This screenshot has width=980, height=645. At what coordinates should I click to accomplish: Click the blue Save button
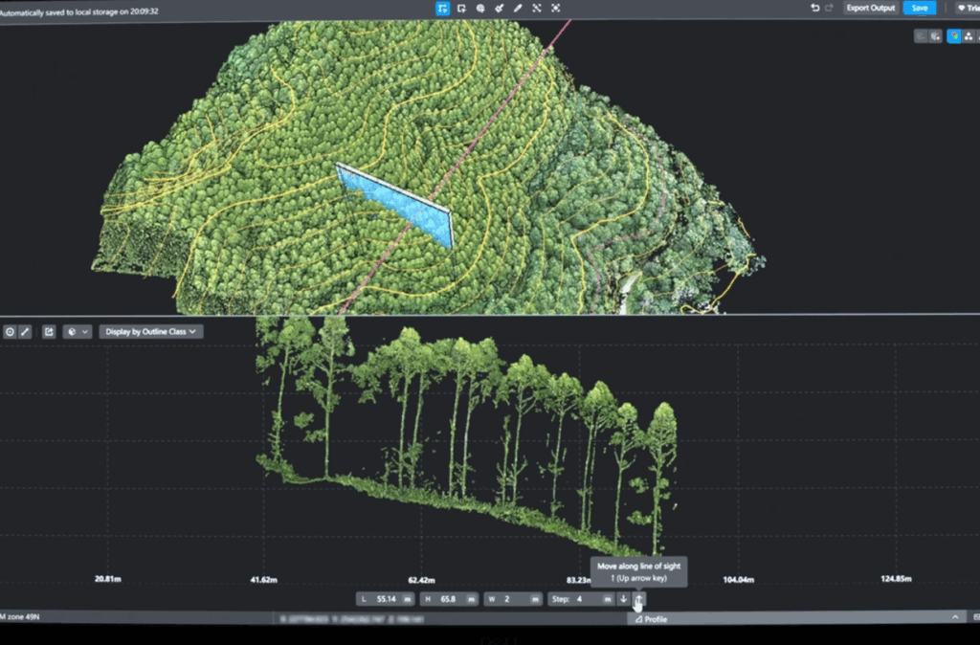[x=920, y=8]
